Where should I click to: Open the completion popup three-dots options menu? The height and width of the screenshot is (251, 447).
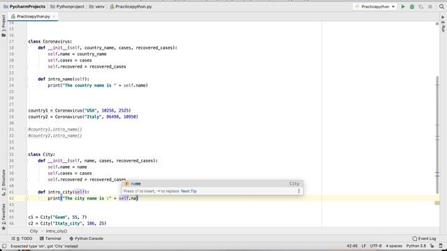[299, 191]
